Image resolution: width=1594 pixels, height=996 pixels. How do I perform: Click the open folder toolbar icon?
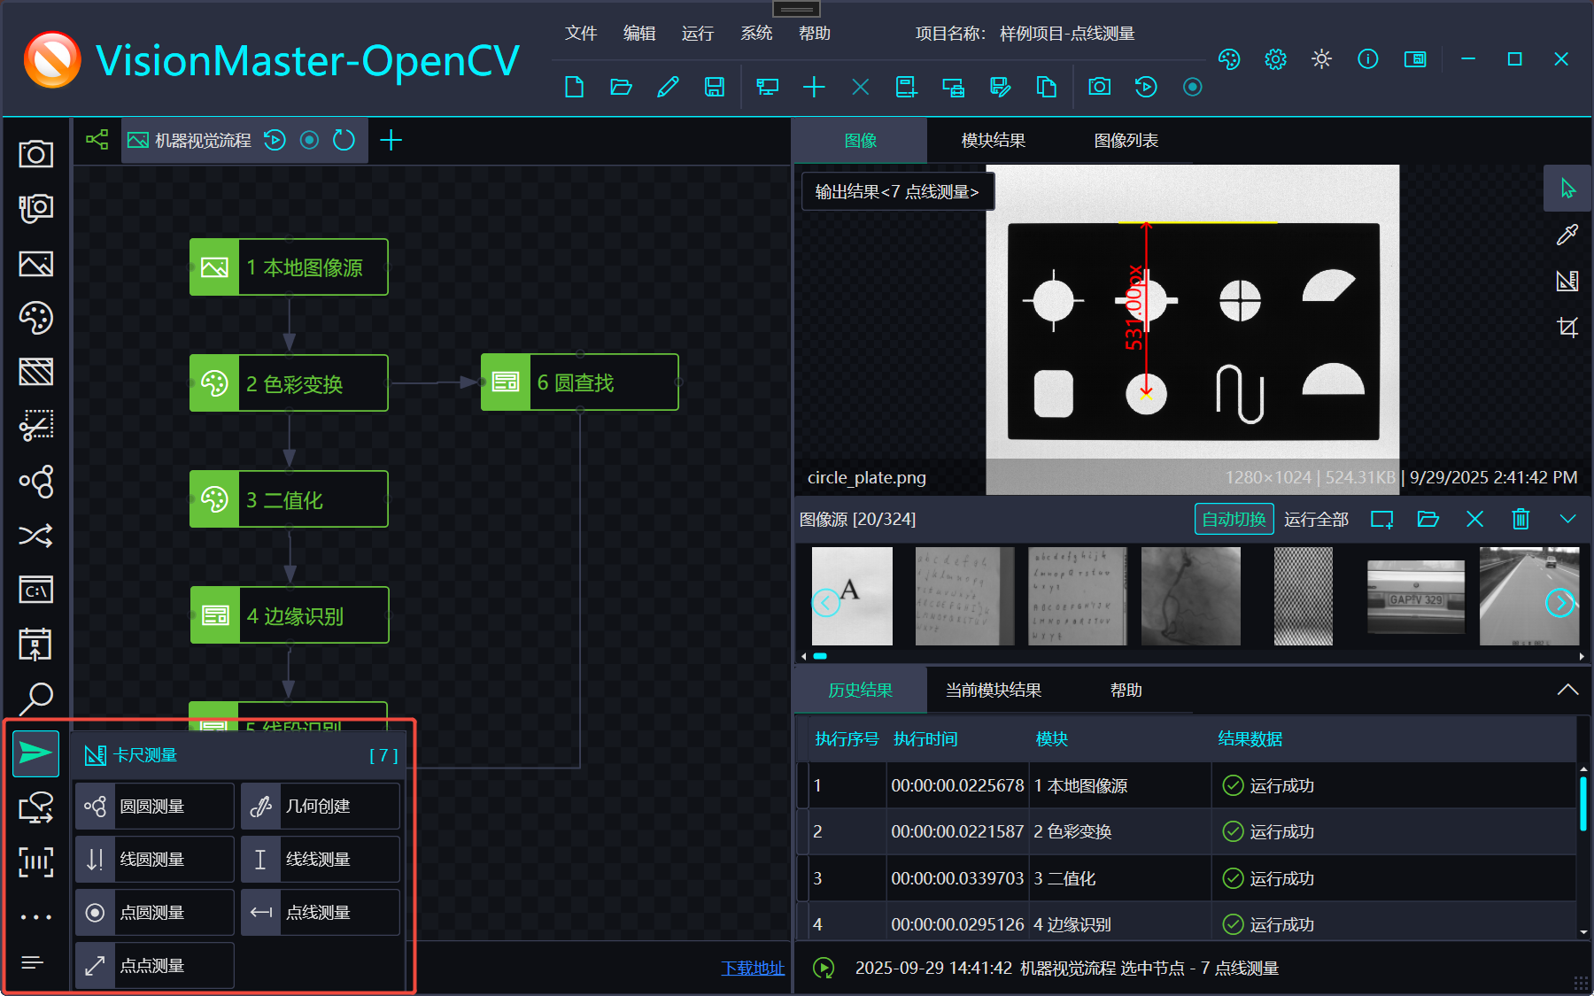pyautogui.click(x=621, y=87)
